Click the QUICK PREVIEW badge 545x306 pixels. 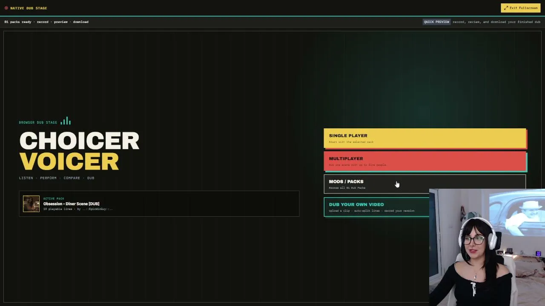coord(436,22)
